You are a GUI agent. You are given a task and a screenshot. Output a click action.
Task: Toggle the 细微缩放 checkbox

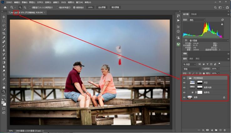(x=74, y=7)
